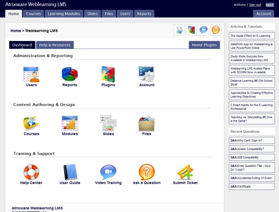Click the Home breadcrumb link
Viewport: 279px width, 212px height.
(16, 31)
